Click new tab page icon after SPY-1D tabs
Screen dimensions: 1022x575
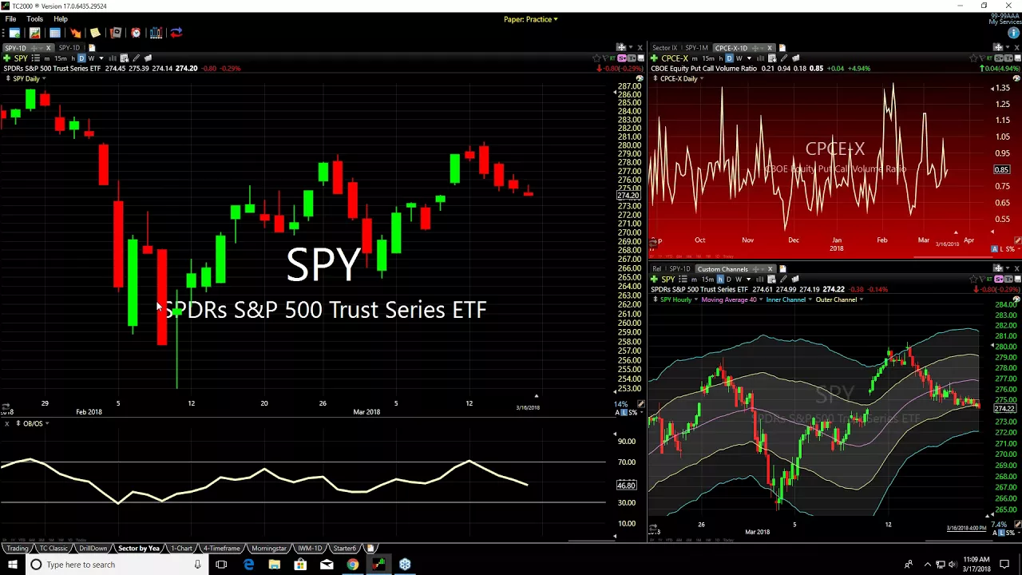pos(92,48)
